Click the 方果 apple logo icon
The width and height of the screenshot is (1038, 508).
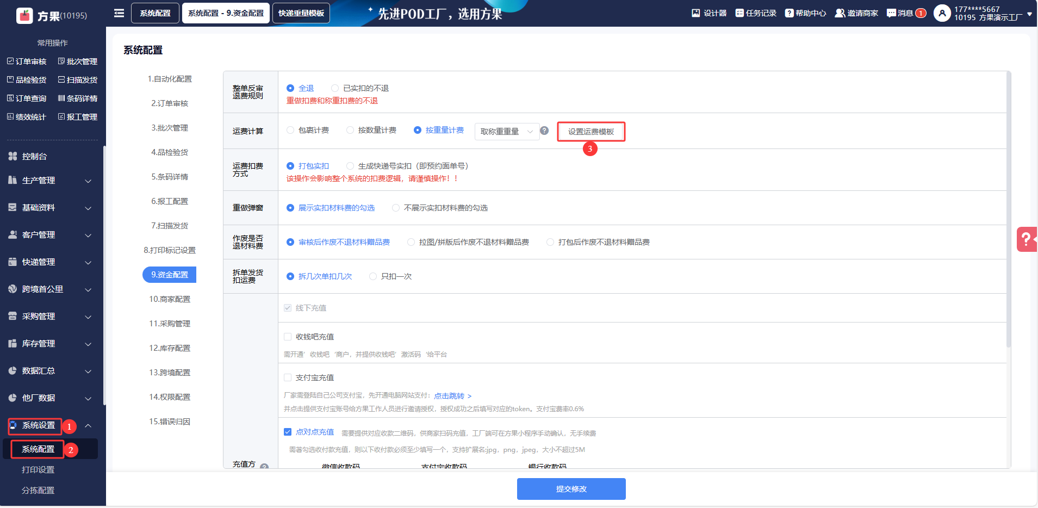pyautogui.click(x=24, y=15)
